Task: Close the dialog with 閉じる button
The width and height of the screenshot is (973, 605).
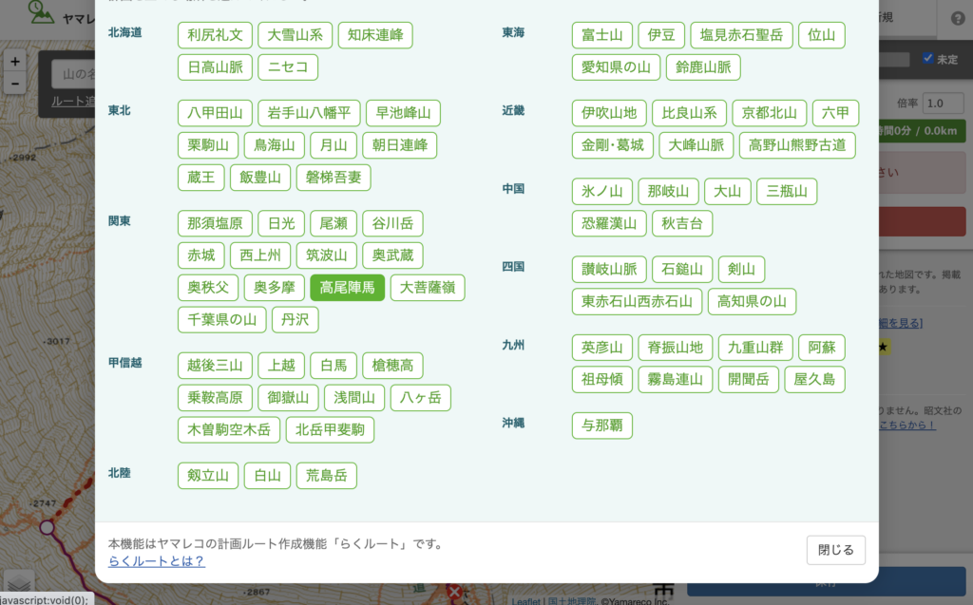Action: pos(836,550)
